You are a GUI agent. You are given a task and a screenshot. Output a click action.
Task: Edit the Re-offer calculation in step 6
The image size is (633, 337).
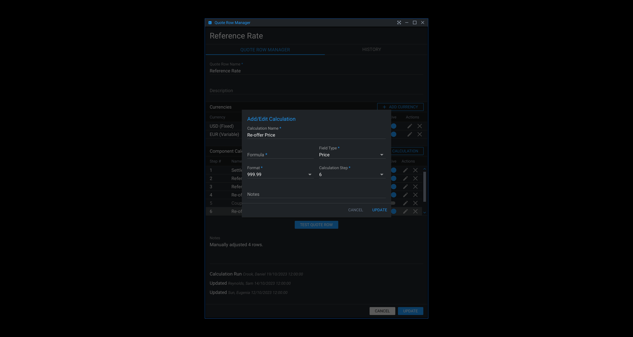405,211
